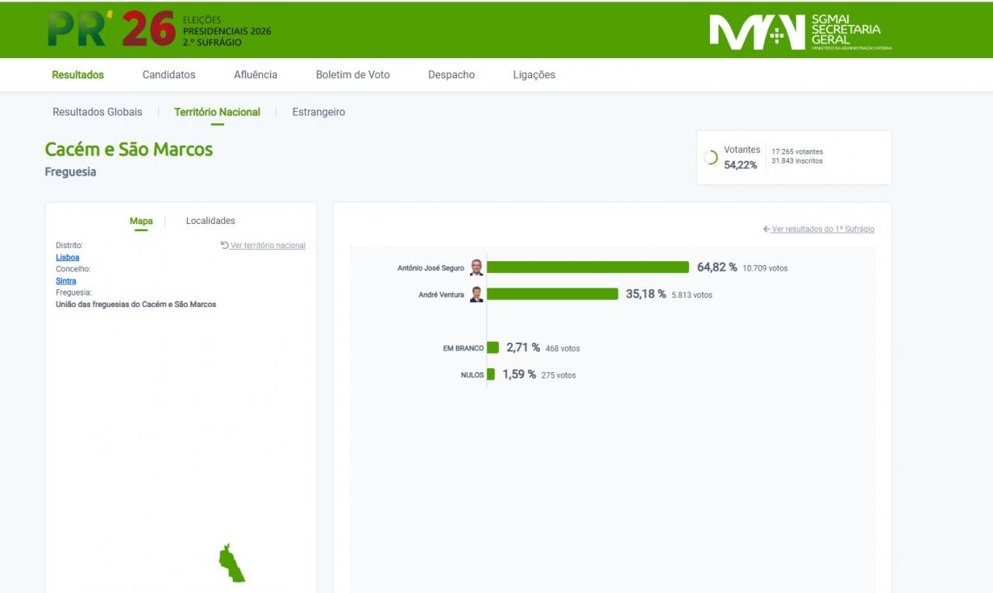Switch to Resultados Globais tab
Image resolution: width=993 pixels, height=593 pixels.
pos(98,112)
